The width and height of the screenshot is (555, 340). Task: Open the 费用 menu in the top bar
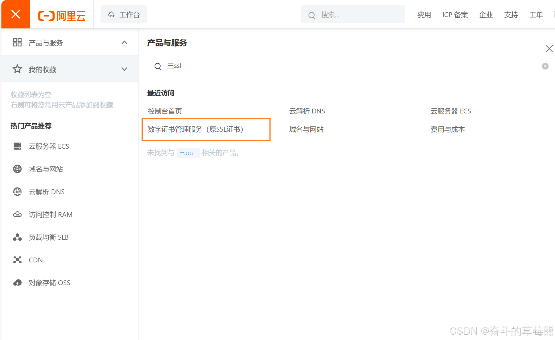pyautogui.click(x=424, y=15)
